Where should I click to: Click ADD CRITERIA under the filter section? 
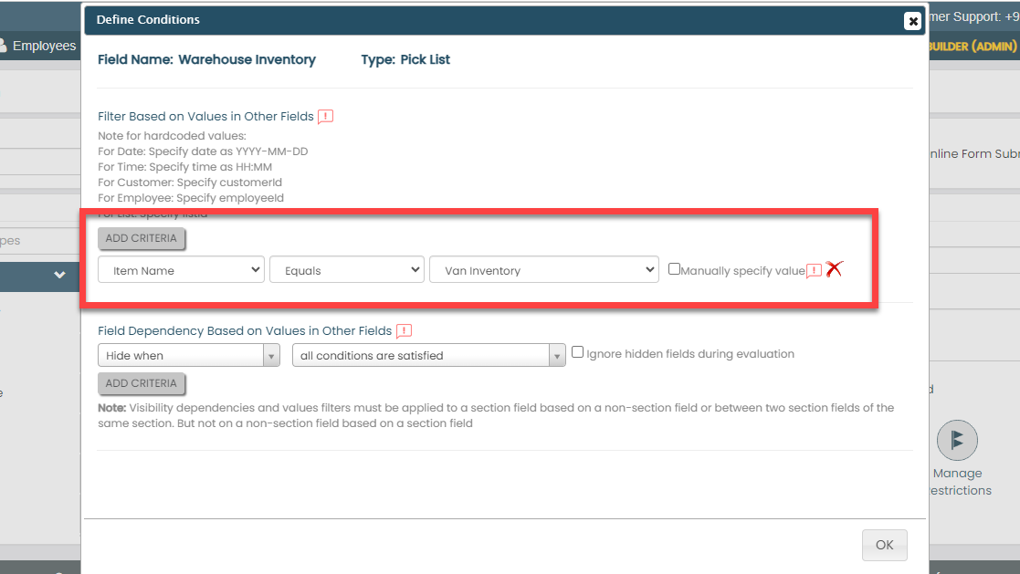(142, 238)
